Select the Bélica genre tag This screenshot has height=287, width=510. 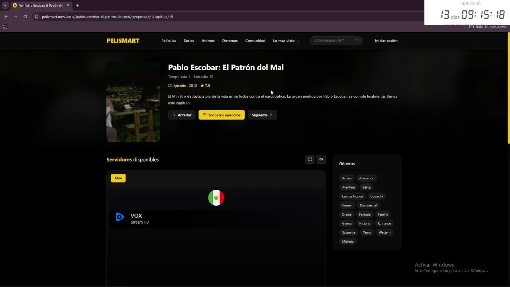[x=367, y=187]
